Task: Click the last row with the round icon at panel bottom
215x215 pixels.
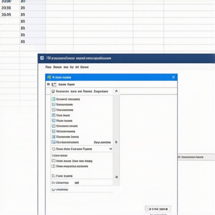Action: [x=82, y=189]
